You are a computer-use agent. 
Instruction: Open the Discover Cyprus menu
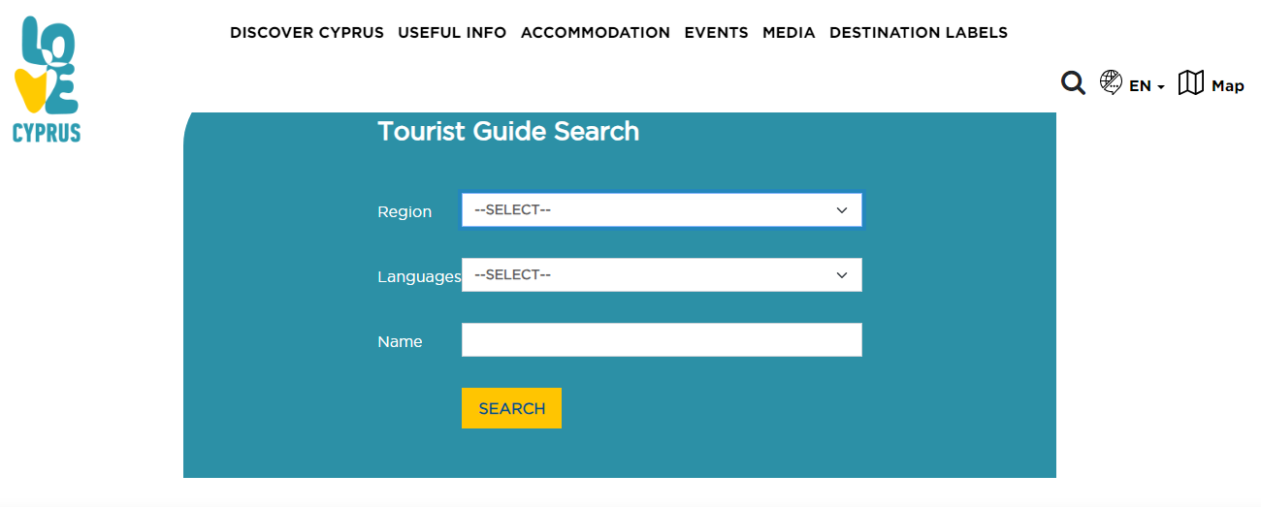(307, 33)
